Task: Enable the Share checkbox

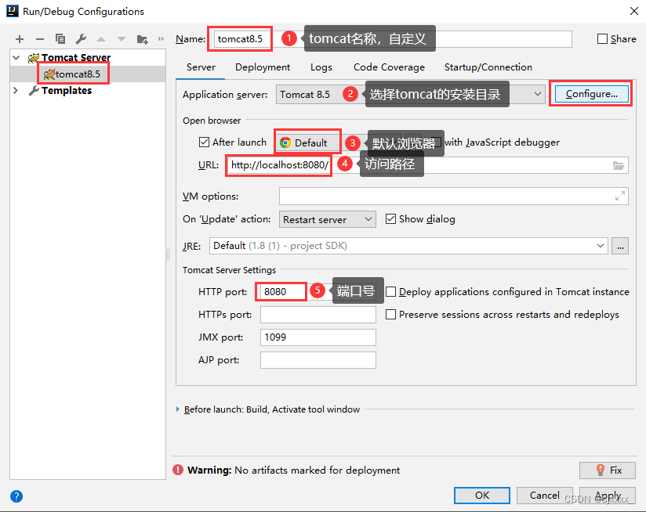Action: click(x=602, y=38)
